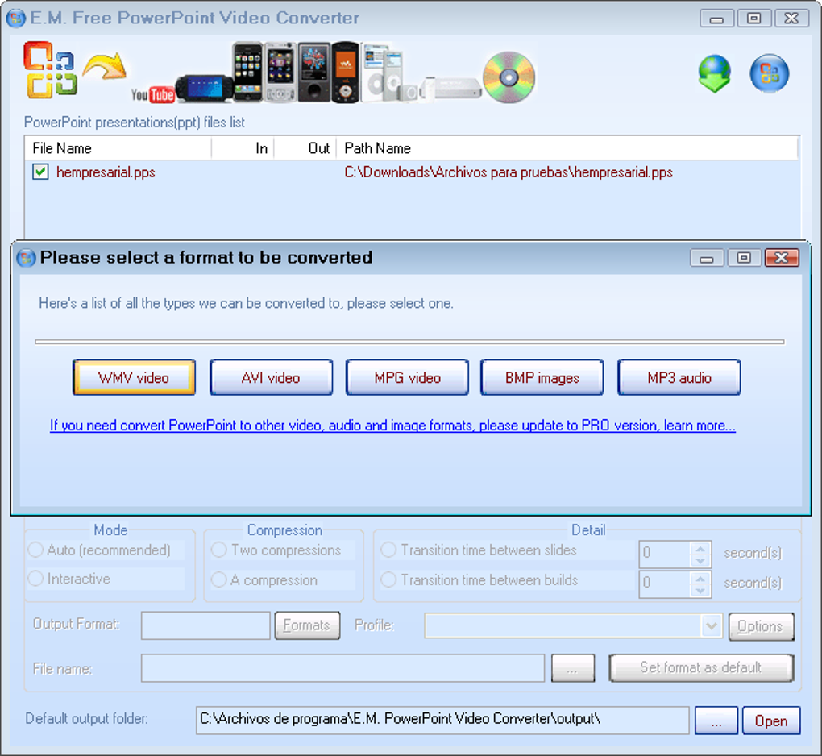Image resolution: width=822 pixels, height=756 pixels.
Task: Click the Walkman phone icon in banner
Action: click(x=345, y=73)
